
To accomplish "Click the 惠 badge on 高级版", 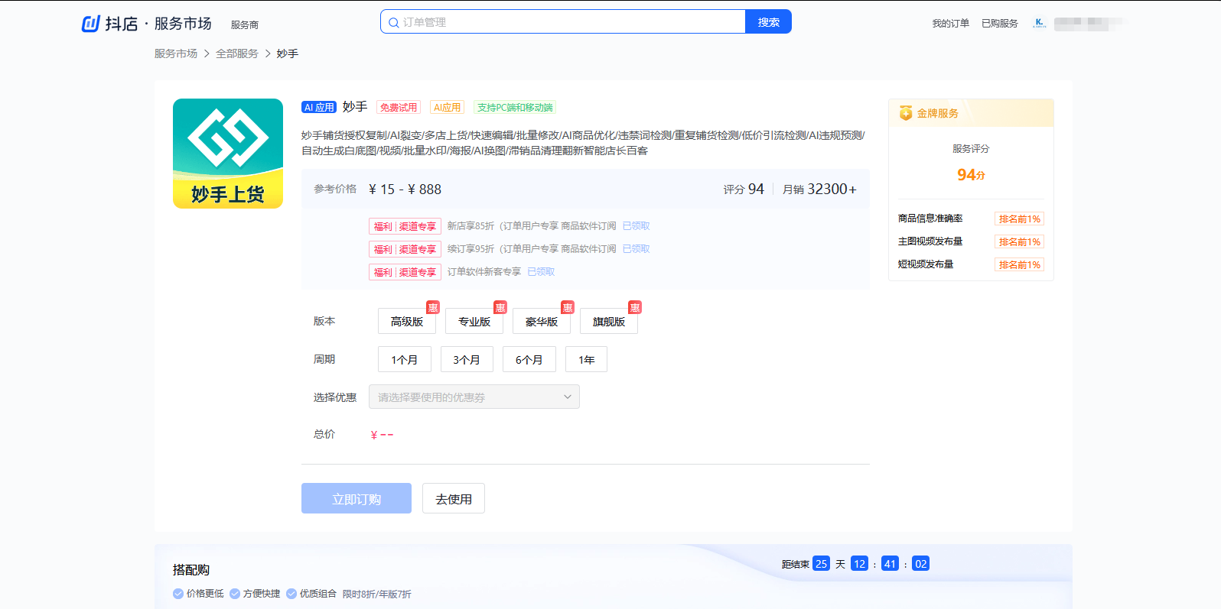I will [433, 307].
